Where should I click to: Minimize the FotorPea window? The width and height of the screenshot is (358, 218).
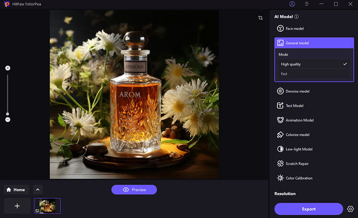(x=321, y=4)
